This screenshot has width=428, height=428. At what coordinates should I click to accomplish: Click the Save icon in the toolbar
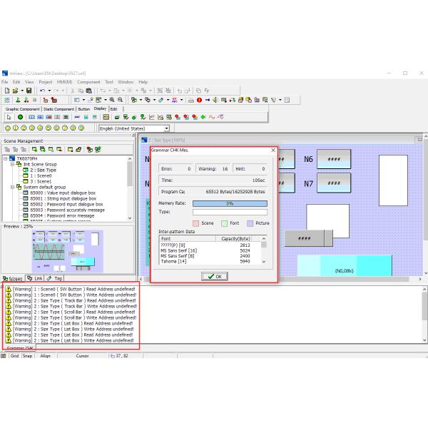29,91
